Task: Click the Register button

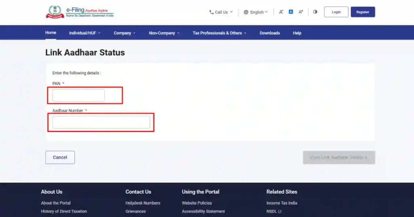Action: (x=363, y=12)
